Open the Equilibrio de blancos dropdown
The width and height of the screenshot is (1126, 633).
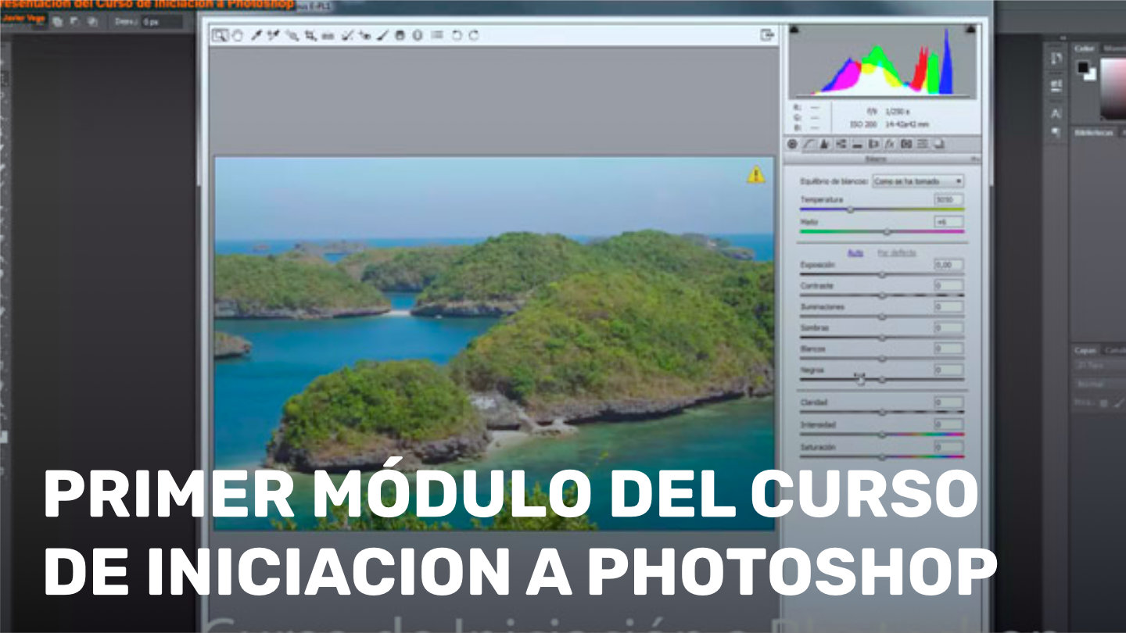point(918,181)
